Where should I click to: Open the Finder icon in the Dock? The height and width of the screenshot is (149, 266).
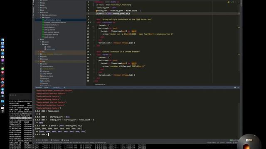tap(2, 40)
